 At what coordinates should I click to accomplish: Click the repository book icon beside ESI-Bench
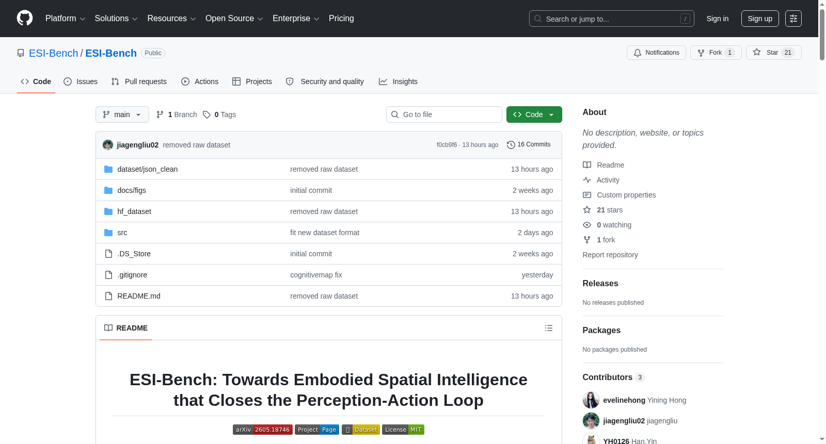pyautogui.click(x=21, y=53)
